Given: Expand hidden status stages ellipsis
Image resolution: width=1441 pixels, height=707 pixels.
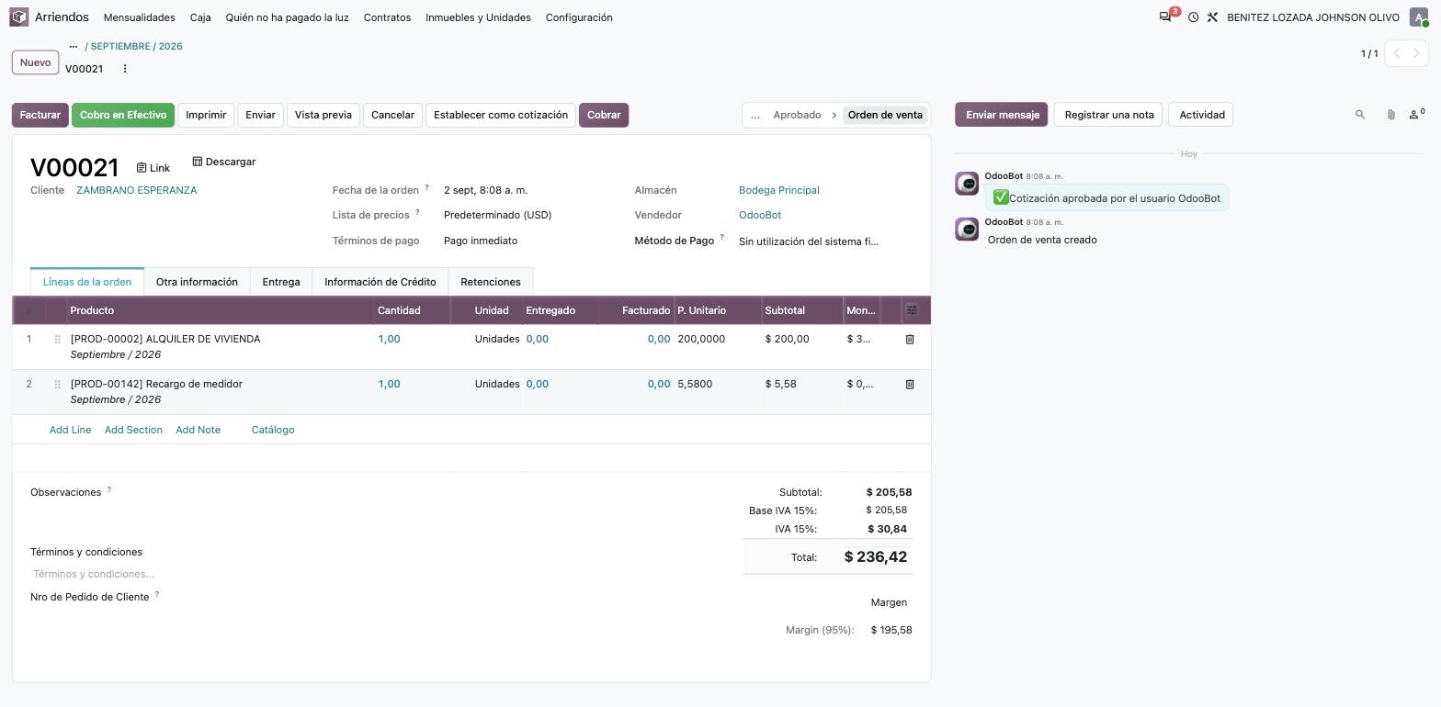Looking at the screenshot, I should [755, 115].
